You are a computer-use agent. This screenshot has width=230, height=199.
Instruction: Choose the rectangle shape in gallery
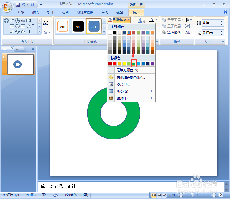point(12,26)
